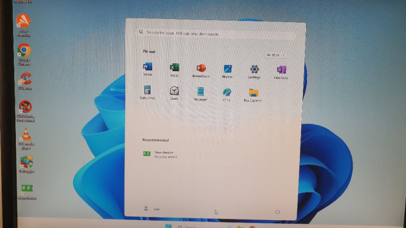Open the Photos app
Viewport: 406px width, 228px height.
tap(227, 69)
